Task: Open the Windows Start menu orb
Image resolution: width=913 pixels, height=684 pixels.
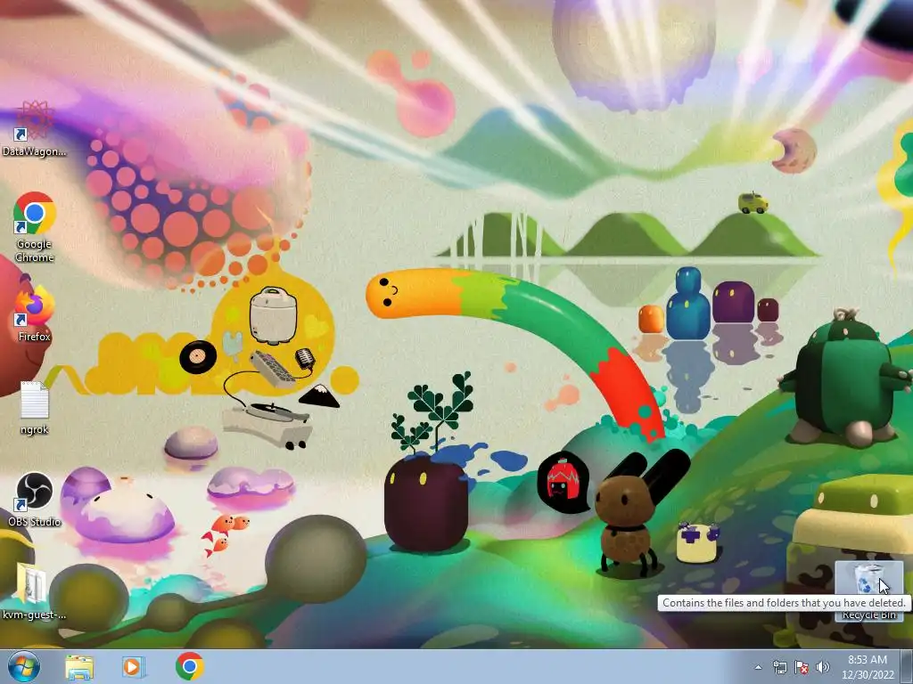Action: click(x=24, y=666)
